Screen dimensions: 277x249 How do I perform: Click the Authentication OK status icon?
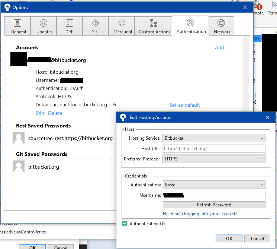125,224
